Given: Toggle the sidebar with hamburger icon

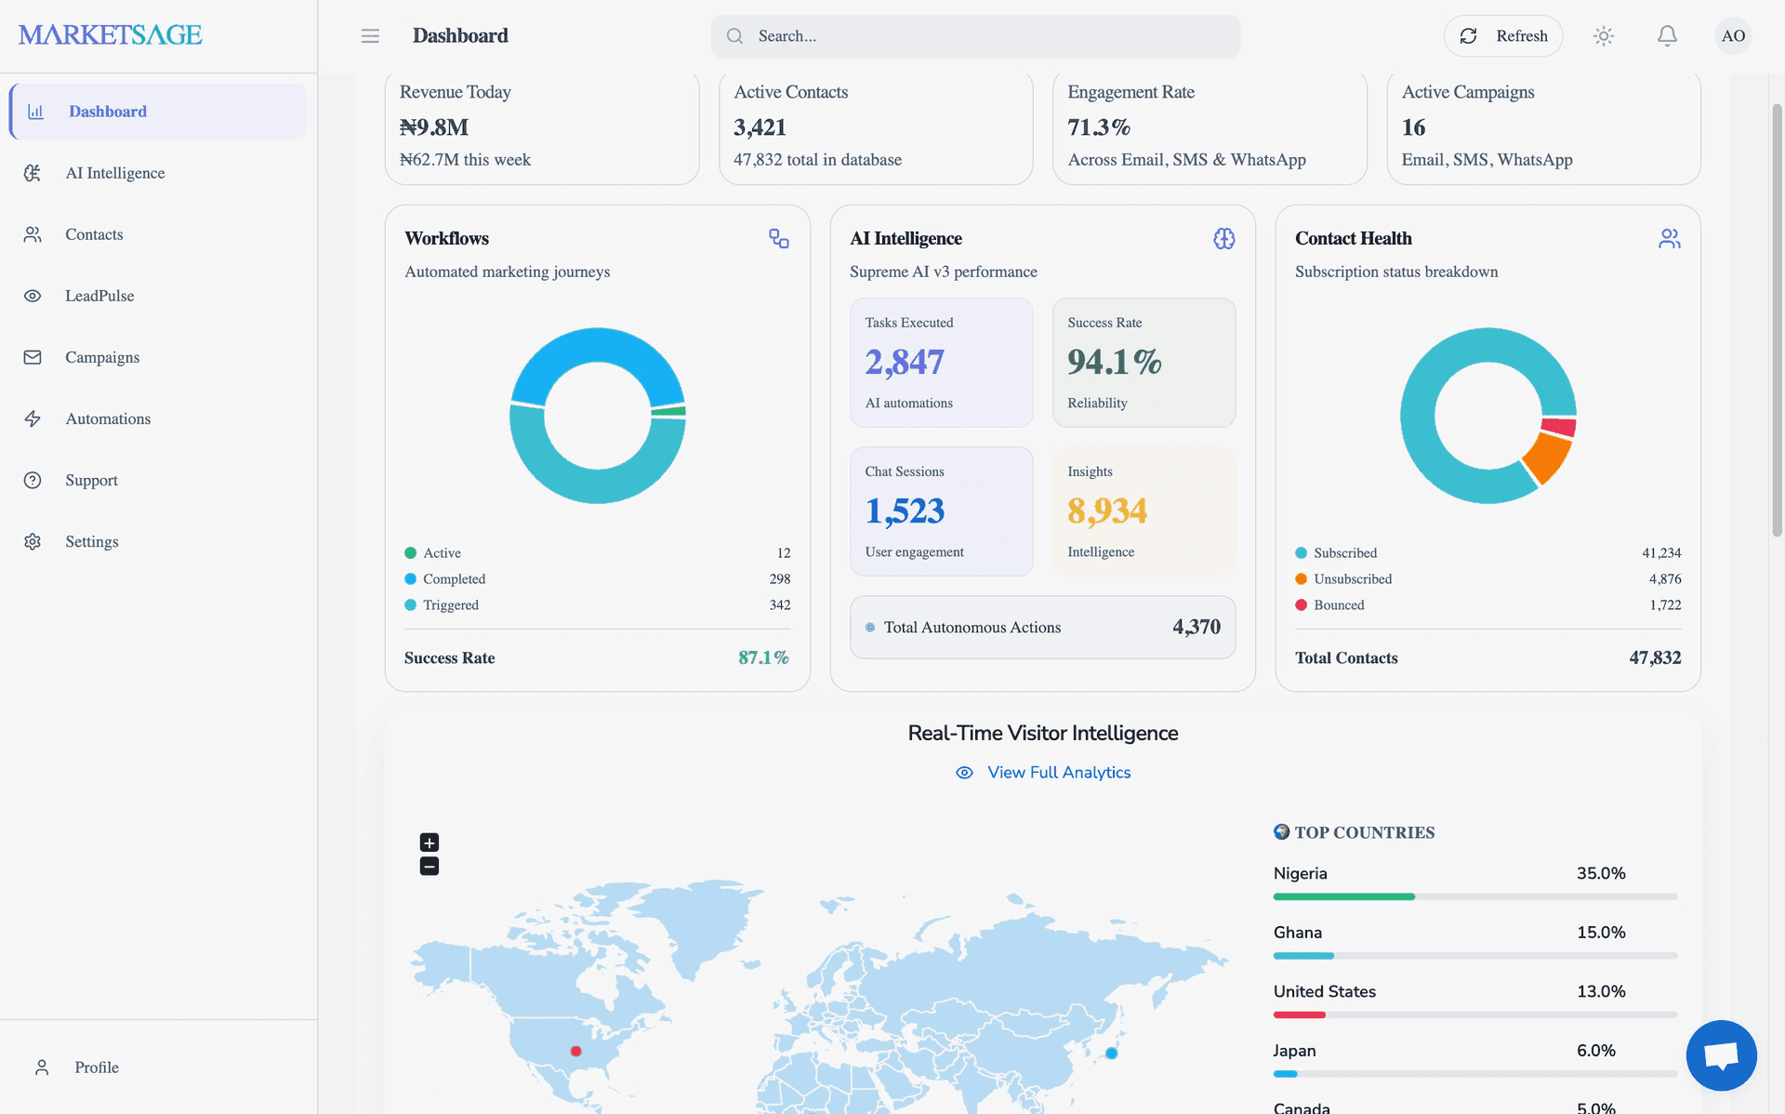Looking at the screenshot, I should [370, 35].
